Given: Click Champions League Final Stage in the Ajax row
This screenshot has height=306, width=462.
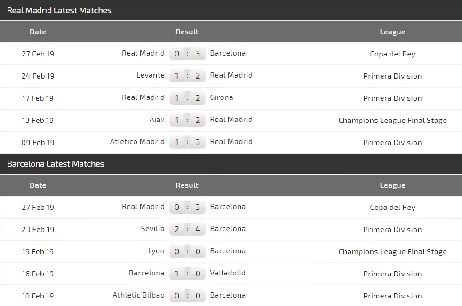Looking at the screenshot, I should coord(392,121).
